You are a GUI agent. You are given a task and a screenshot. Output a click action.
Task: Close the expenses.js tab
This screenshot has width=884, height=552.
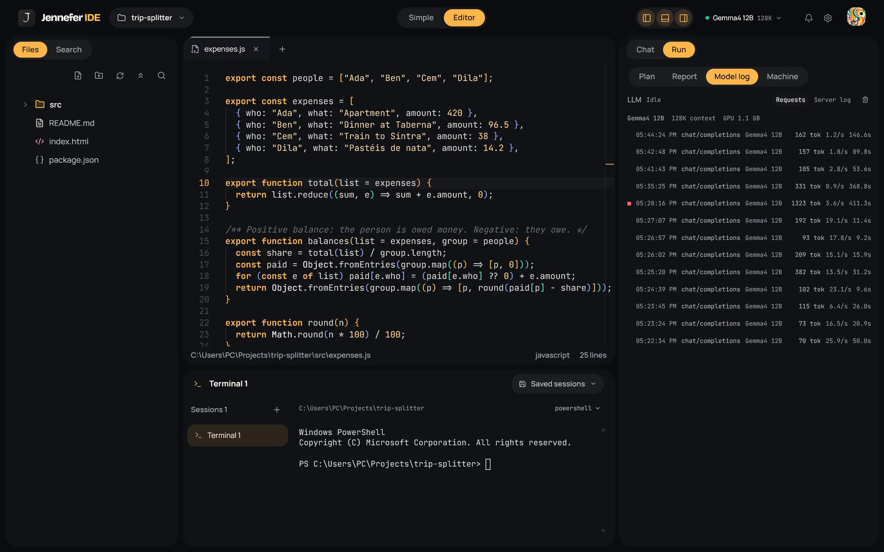point(256,49)
